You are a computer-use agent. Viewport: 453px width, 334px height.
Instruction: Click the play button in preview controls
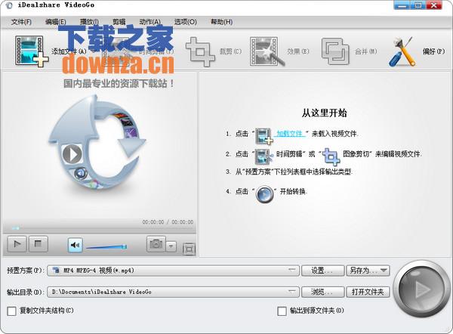[x=17, y=244]
